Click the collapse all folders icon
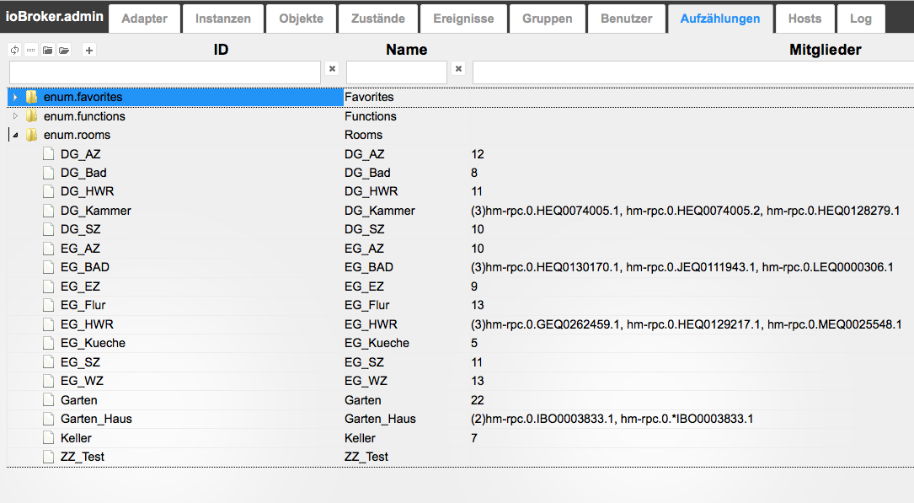Screen dimensions: 914x503 pyautogui.click(x=48, y=51)
